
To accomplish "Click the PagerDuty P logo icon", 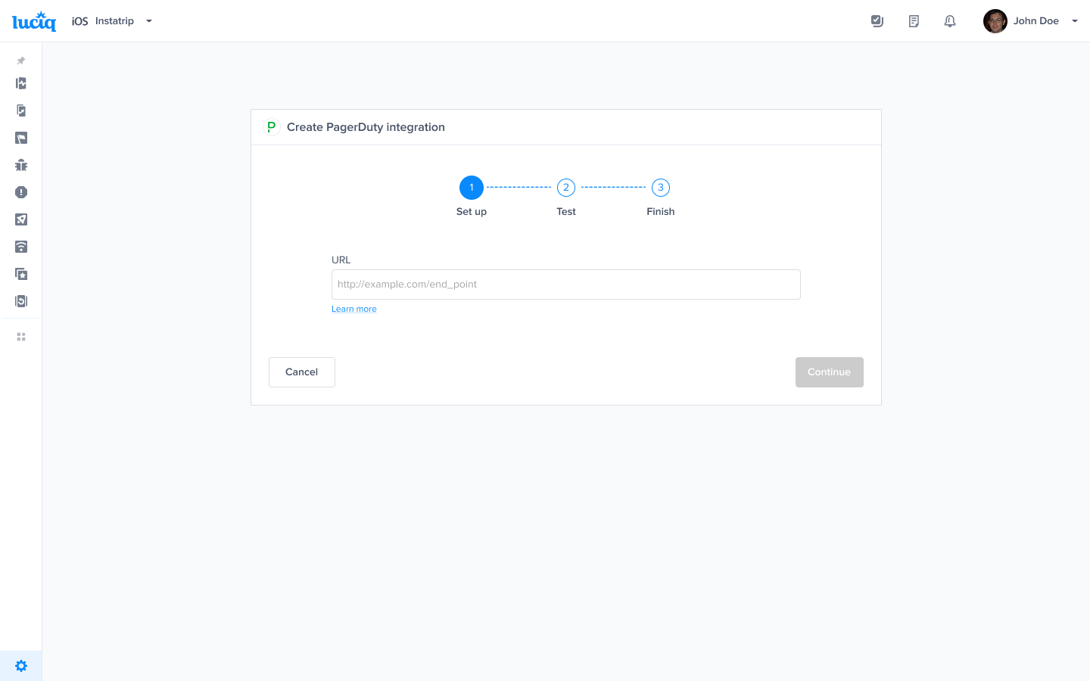I will [271, 127].
